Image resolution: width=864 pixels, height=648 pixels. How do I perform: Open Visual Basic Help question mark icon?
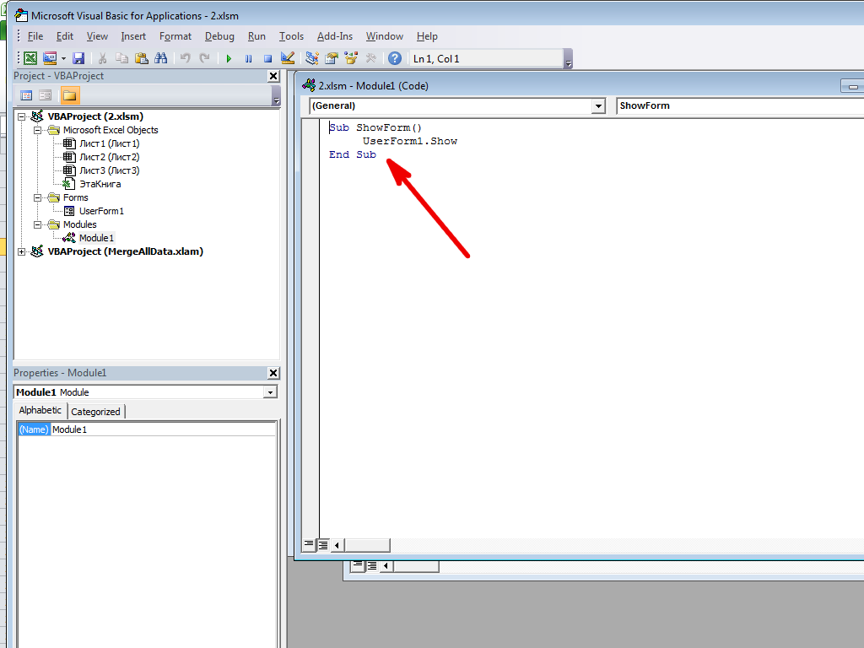(395, 58)
